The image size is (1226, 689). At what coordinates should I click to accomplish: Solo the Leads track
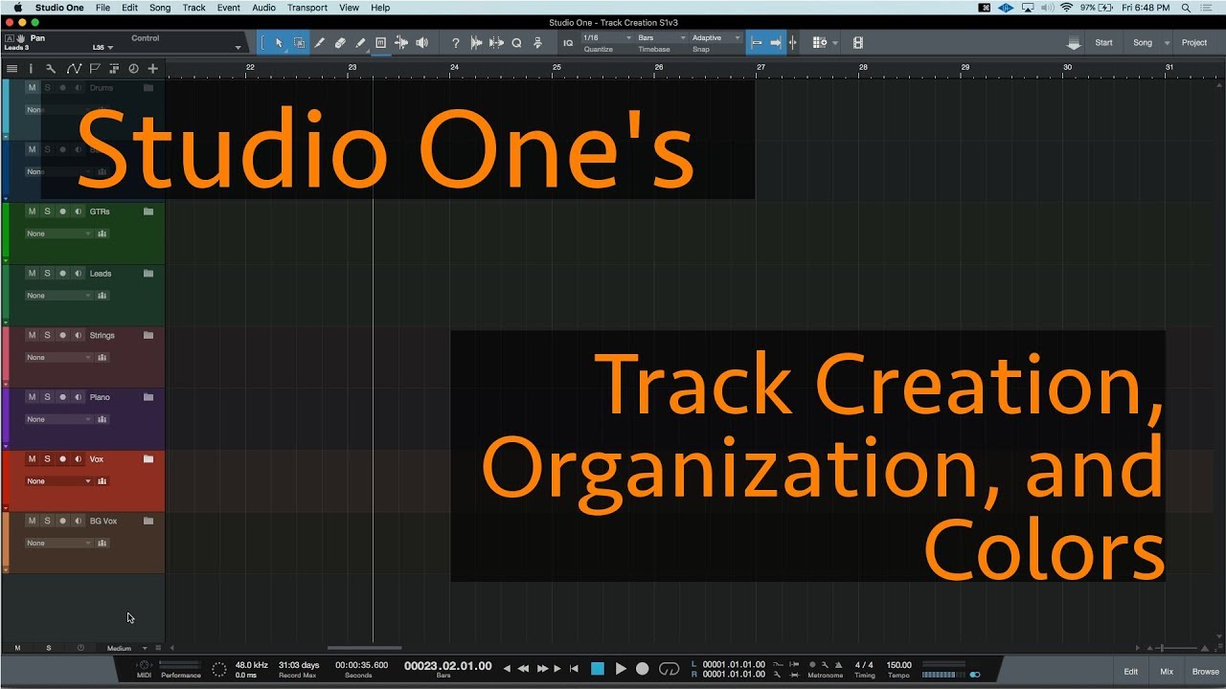[47, 274]
